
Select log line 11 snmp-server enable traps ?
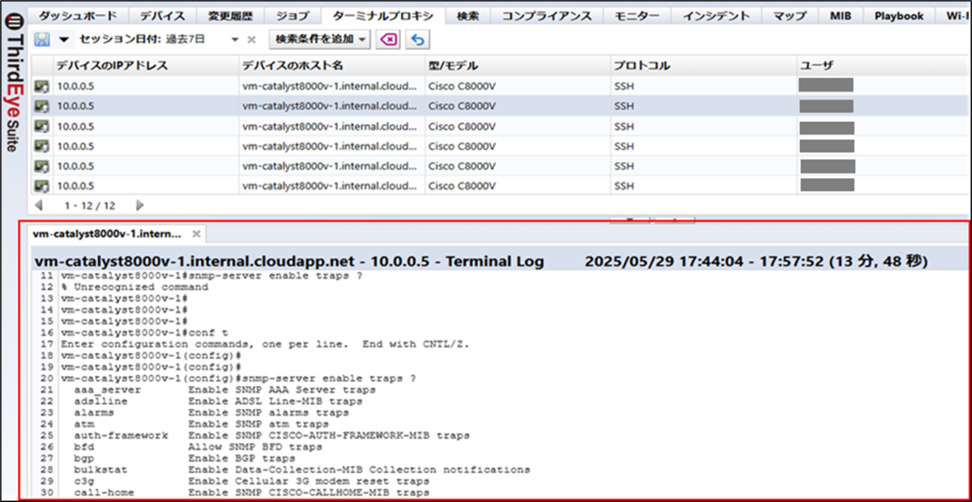(211, 276)
